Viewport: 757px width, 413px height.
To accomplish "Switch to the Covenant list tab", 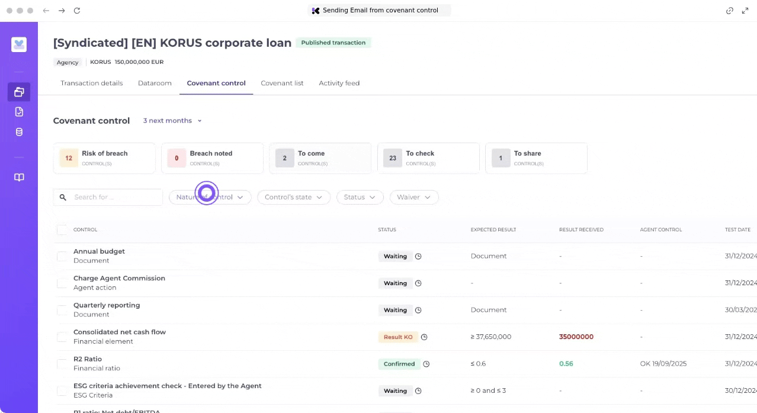I will click(x=282, y=83).
